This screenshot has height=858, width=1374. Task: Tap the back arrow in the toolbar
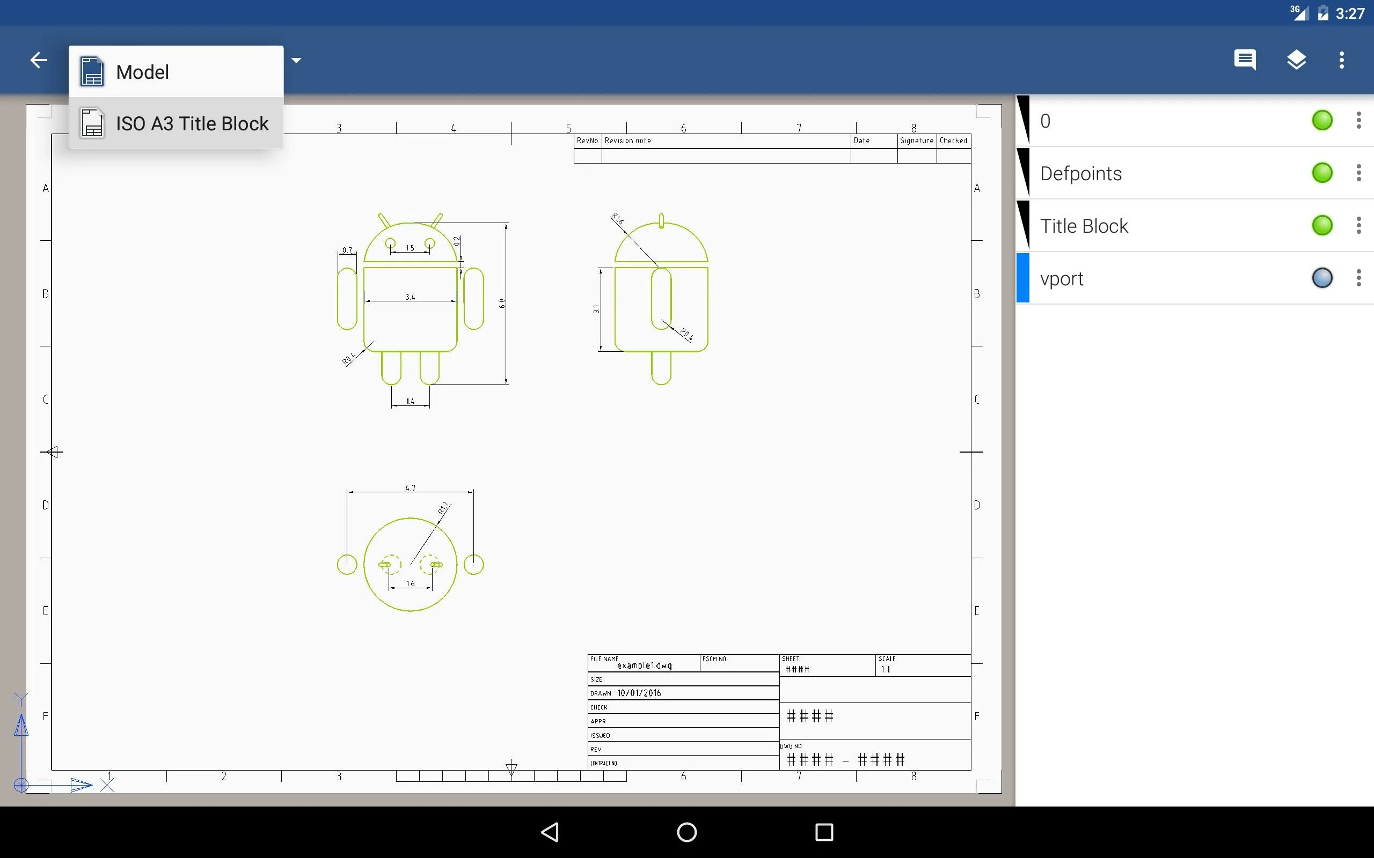39,60
